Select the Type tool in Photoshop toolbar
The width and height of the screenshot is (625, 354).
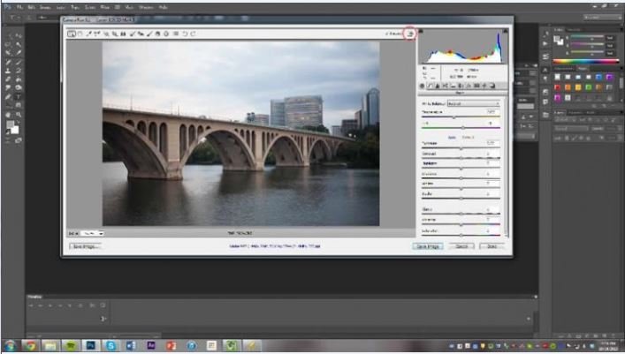pyautogui.click(x=19, y=97)
